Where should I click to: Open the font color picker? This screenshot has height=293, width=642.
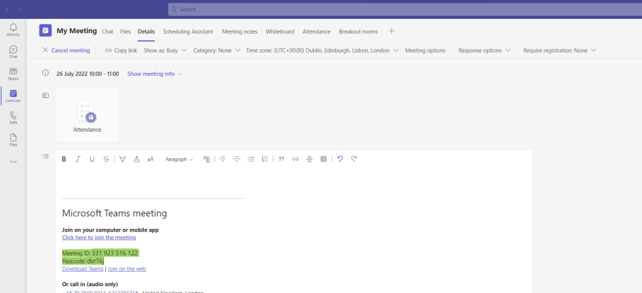[137, 159]
